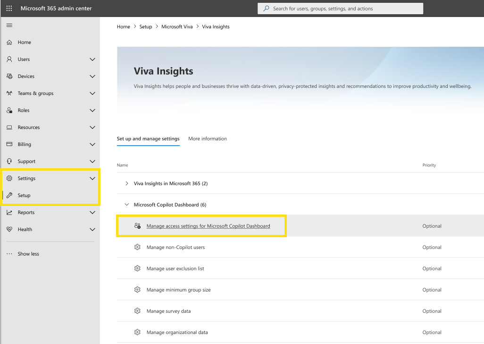Click gear icon next to Manage non-Copilot users

[137, 247]
